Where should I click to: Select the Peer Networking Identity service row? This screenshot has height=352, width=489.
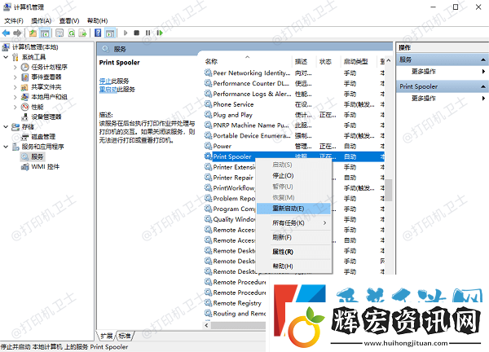coord(294,73)
